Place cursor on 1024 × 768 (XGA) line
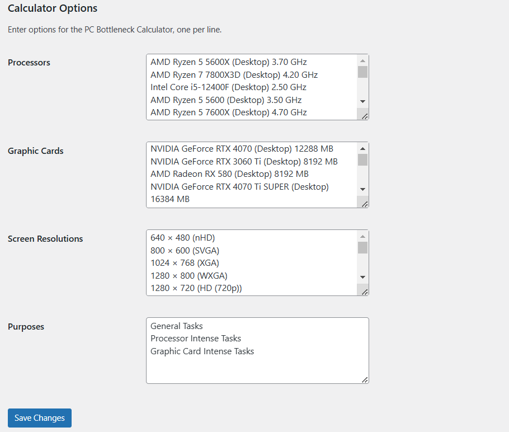The width and height of the screenshot is (509, 432). click(185, 263)
